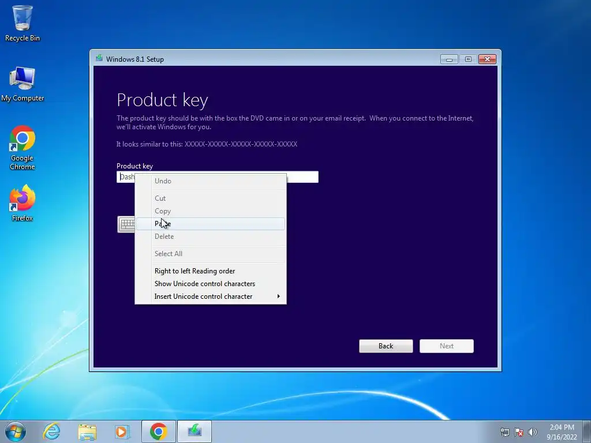Close the Windows 8.1 Setup window

[x=487, y=59]
